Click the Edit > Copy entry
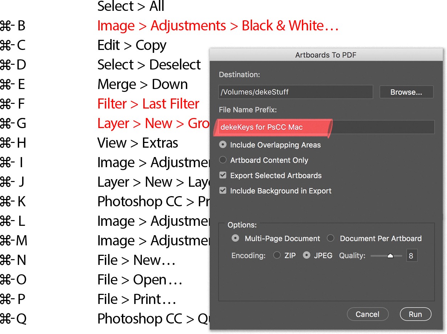Image resolution: width=447 pixels, height=334 pixels. click(132, 45)
